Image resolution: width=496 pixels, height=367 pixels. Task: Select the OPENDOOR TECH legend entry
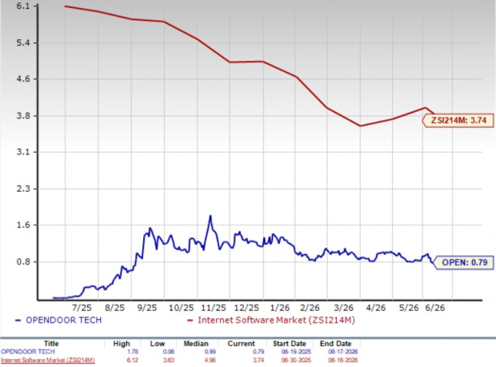tap(58, 320)
